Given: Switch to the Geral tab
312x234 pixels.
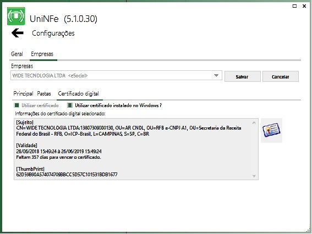Looking at the screenshot, I should coord(17,54).
